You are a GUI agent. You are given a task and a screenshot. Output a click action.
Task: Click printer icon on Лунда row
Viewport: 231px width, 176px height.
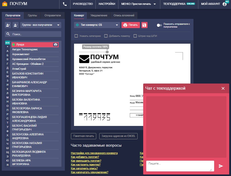pos(56,44)
